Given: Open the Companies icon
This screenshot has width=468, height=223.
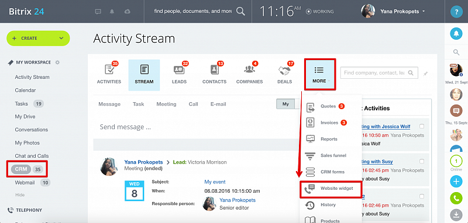Looking at the screenshot, I should [x=250, y=69].
